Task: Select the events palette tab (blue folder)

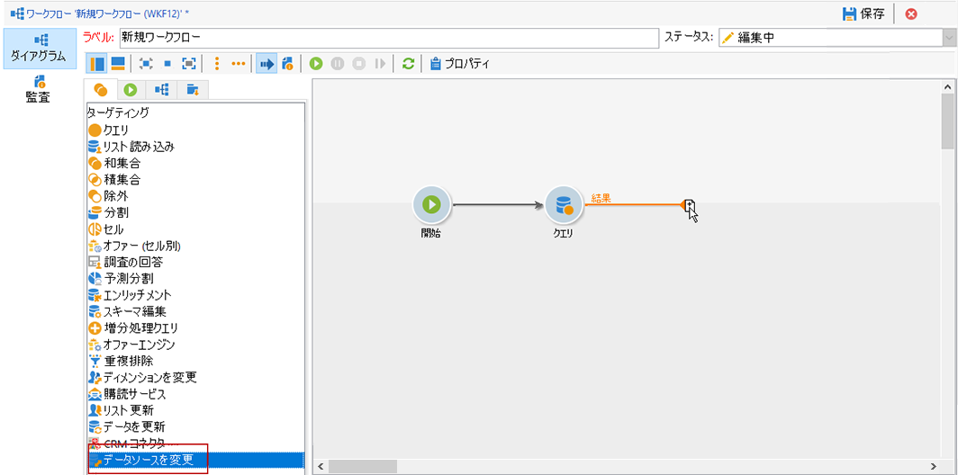Action: 193,90
